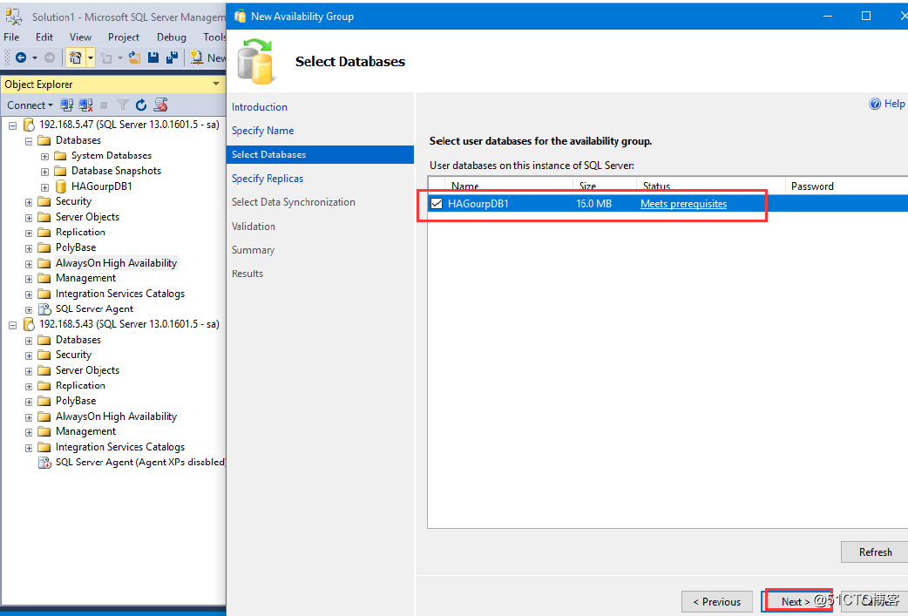The width and height of the screenshot is (908, 616).
Task: Click the Disconnect server icon in Object Explorer
Action: pos(85,105)
